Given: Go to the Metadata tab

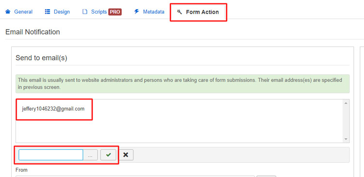Looking at the screenshot, I should (x=149, y=12).
